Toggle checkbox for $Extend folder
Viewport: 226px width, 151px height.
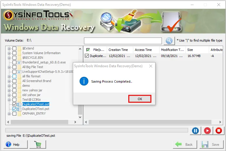14,49
